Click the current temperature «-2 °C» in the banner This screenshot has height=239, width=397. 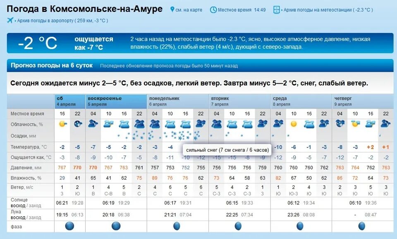[38, 43]
